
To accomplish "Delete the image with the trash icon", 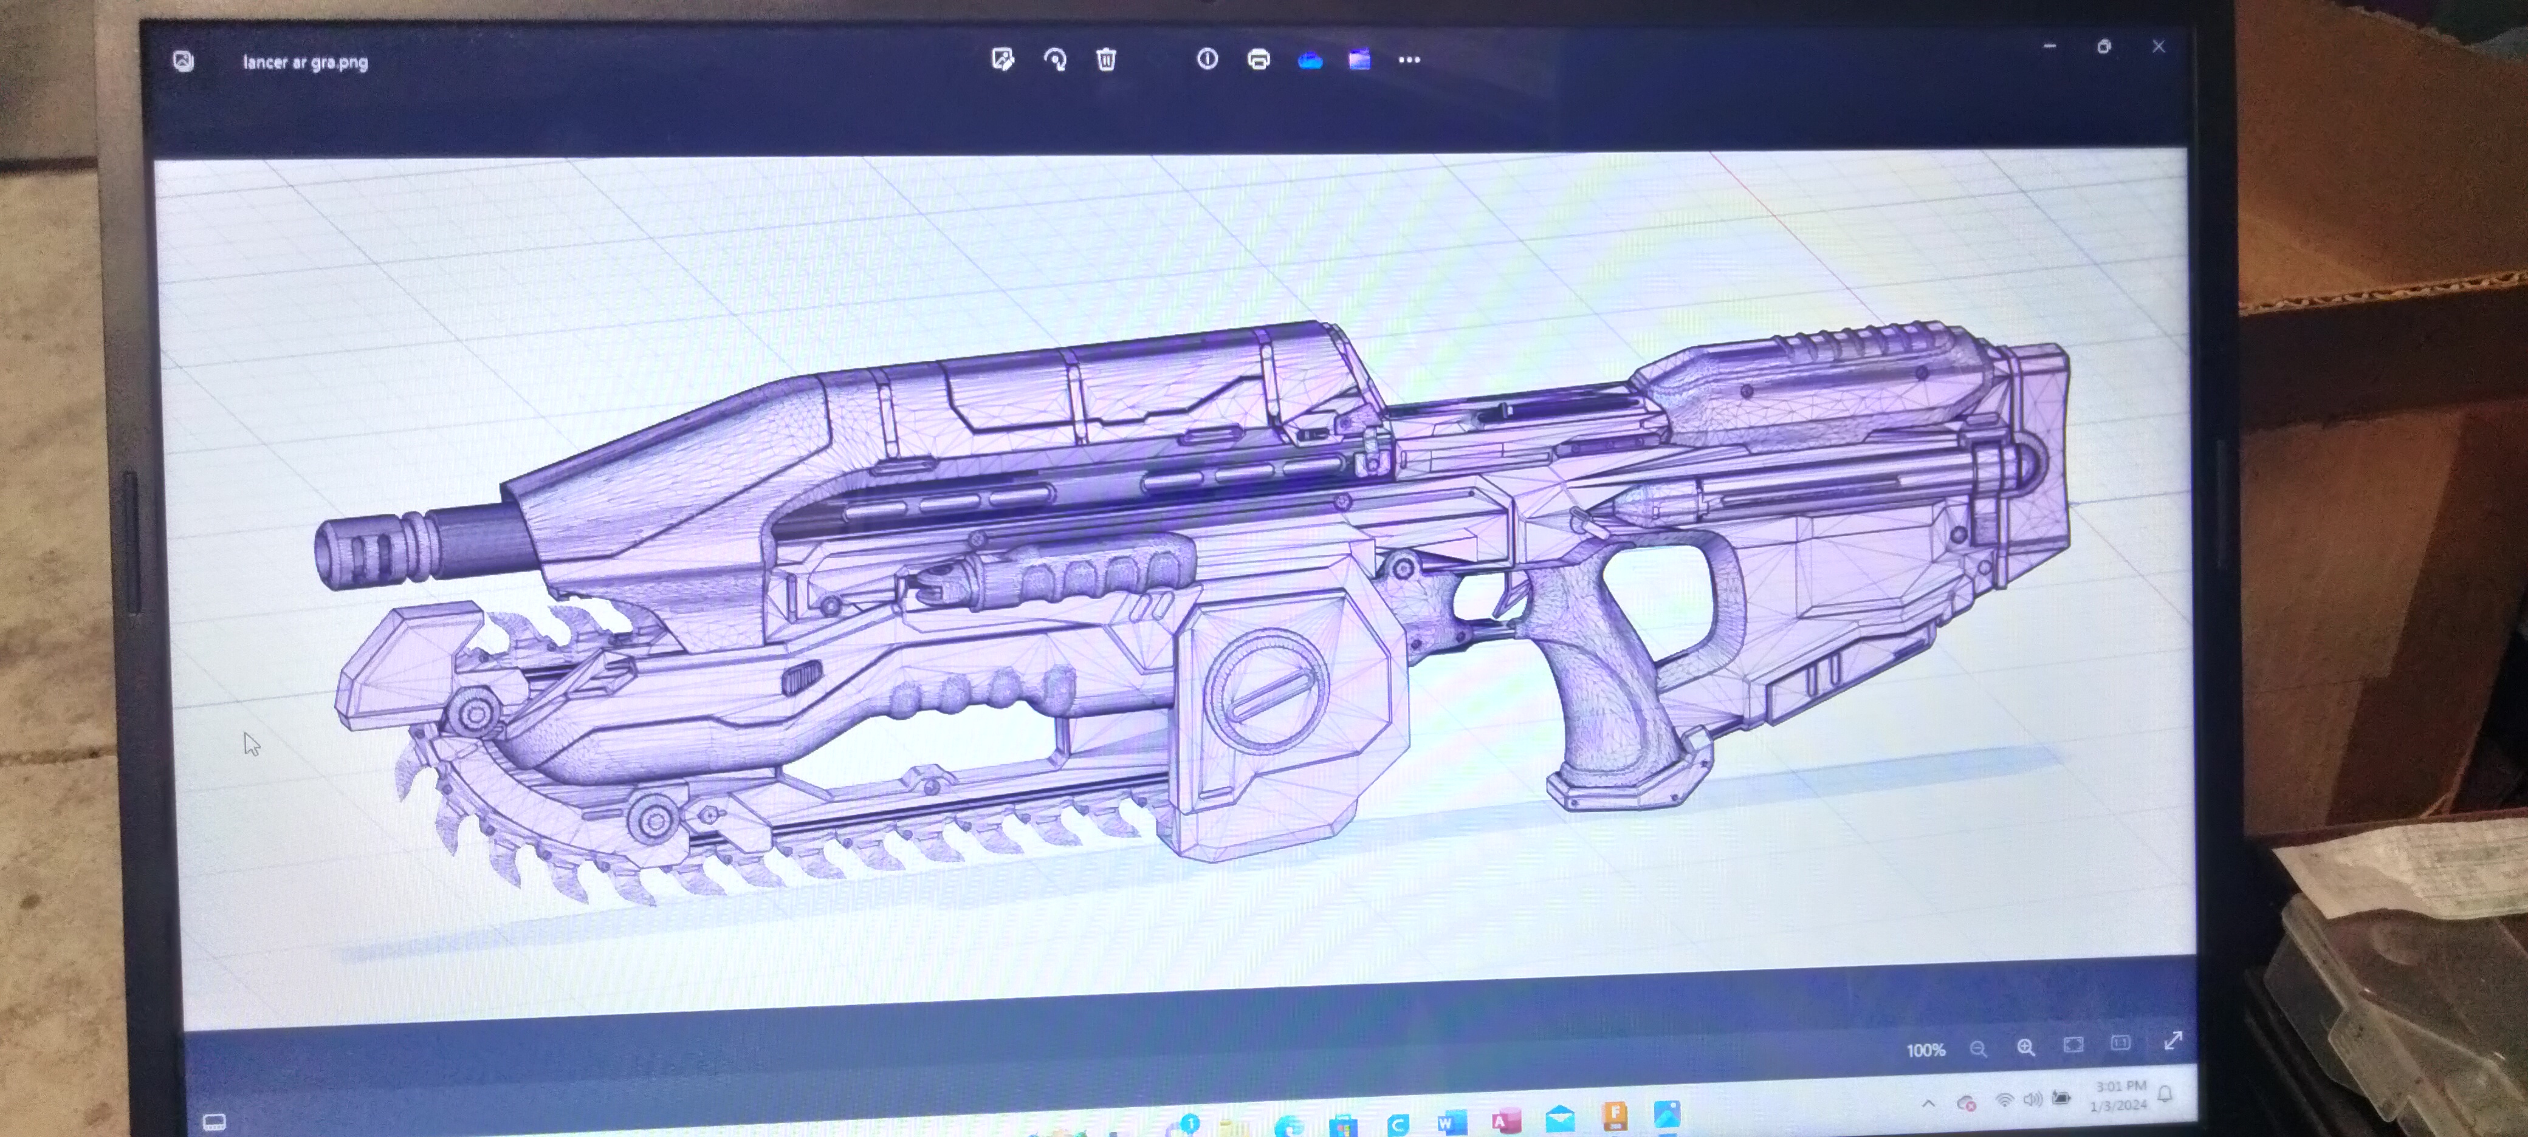I will coord(1106,60).
